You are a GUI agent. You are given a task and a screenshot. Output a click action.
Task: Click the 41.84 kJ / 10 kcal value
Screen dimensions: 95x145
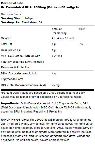63,38
